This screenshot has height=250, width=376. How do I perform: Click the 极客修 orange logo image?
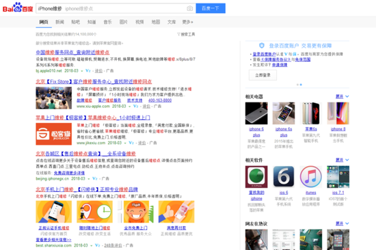coord(54,134)
